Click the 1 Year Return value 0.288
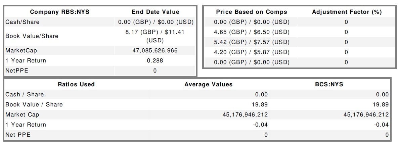Screen dimensions: 398x144 coord(155,61)
